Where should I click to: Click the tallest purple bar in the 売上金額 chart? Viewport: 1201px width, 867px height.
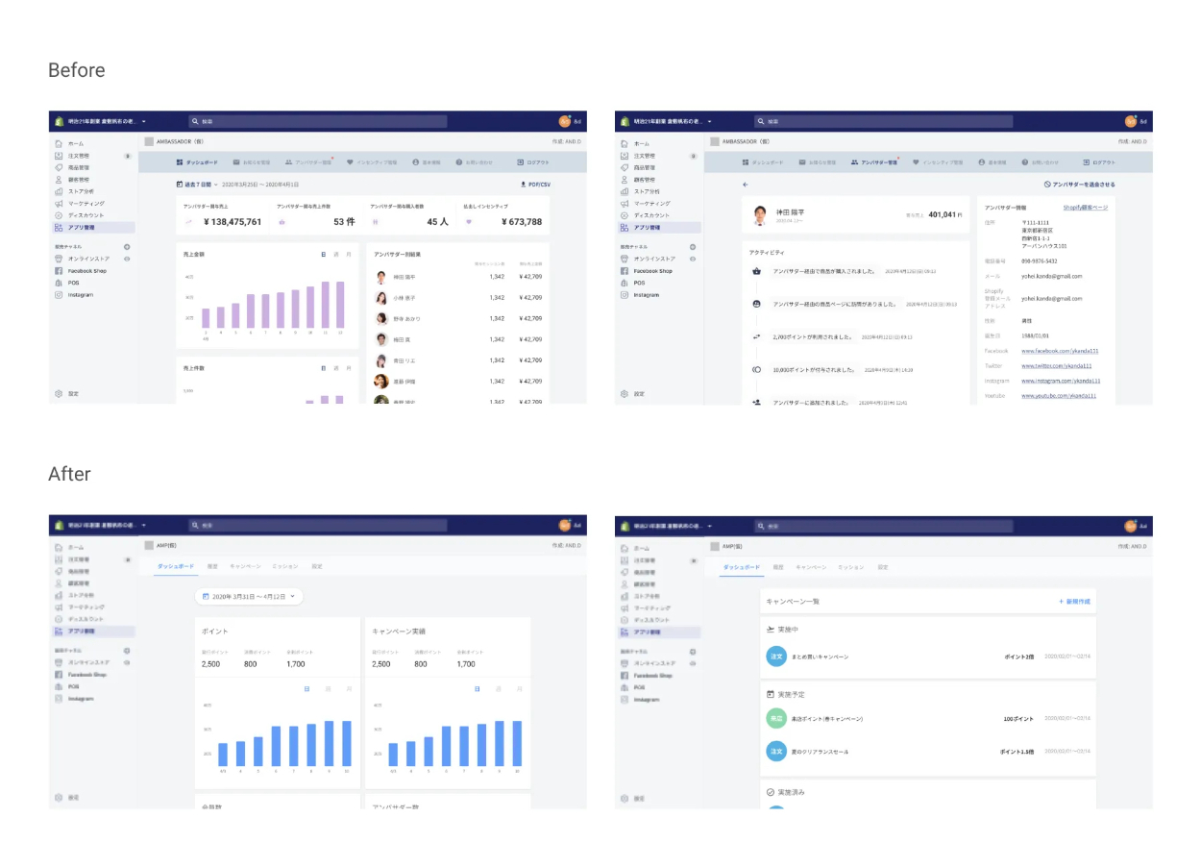(339, 305)
